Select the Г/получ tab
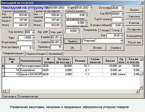Viewport: 145px width, 112px height. point(104,30)
